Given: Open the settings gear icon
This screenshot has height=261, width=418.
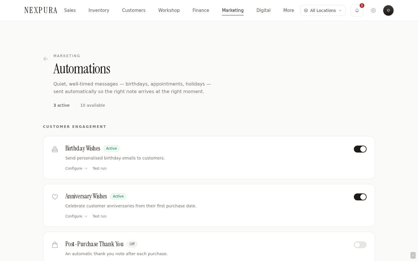Looking at the screenshot, I should click(373, 10).
